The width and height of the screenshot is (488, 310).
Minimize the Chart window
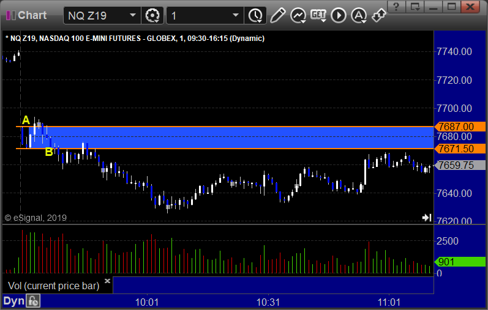click(434, 6)
